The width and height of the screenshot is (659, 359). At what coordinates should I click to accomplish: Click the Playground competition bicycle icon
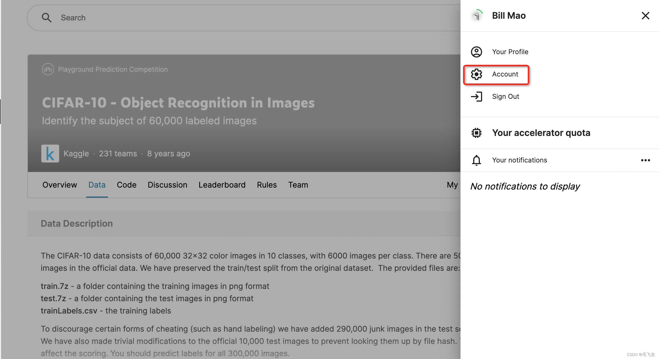pos(48,69)
